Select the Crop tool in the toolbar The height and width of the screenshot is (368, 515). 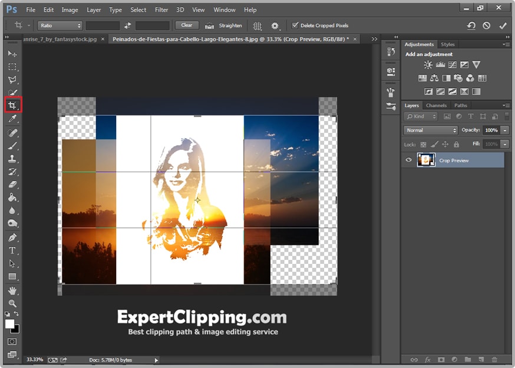pyautogui.click(x=12, y=106)
